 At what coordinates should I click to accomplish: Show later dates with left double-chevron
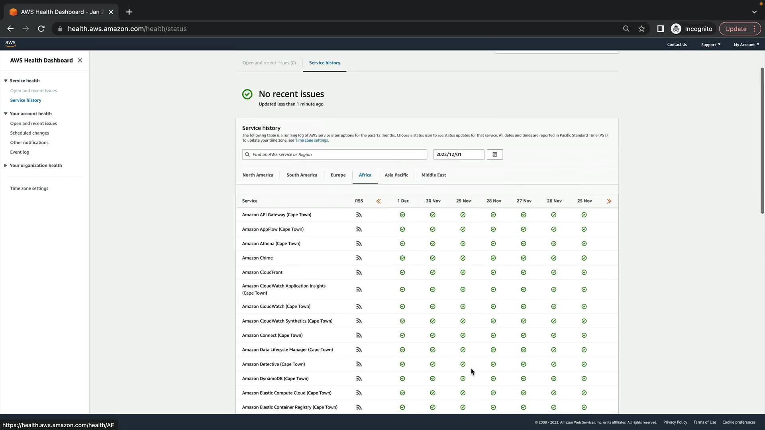click(x=379, y=201)
